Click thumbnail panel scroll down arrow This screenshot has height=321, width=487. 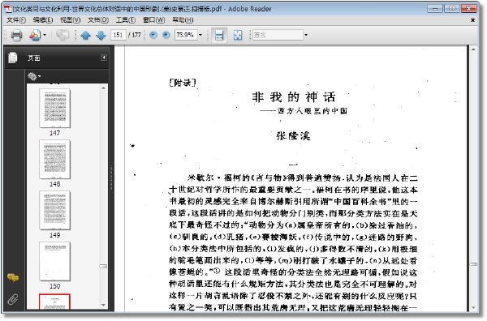tap(103, 305)
